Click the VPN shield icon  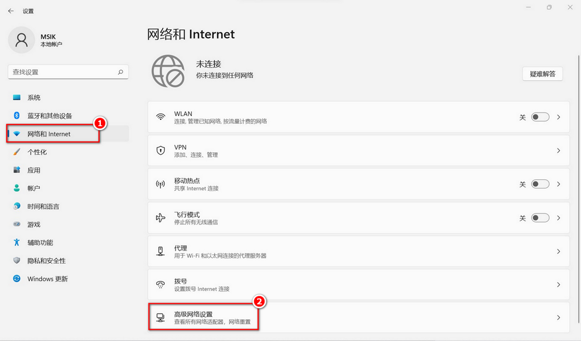pyautogui.click(x=160, y=151)
